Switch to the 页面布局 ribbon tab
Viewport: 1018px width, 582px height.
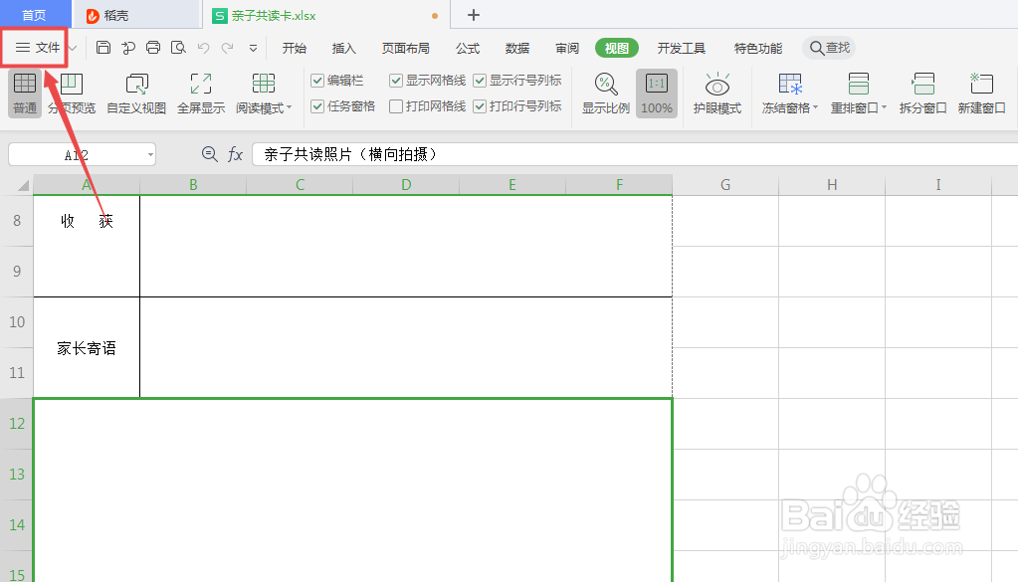pyautogui.click(x=406, y=48)
